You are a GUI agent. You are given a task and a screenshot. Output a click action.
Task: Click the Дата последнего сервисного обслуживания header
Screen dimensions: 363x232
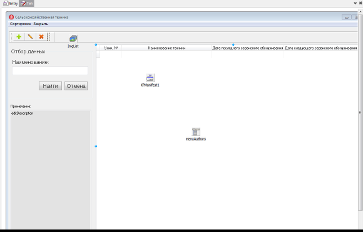click(x=247, y=48)
